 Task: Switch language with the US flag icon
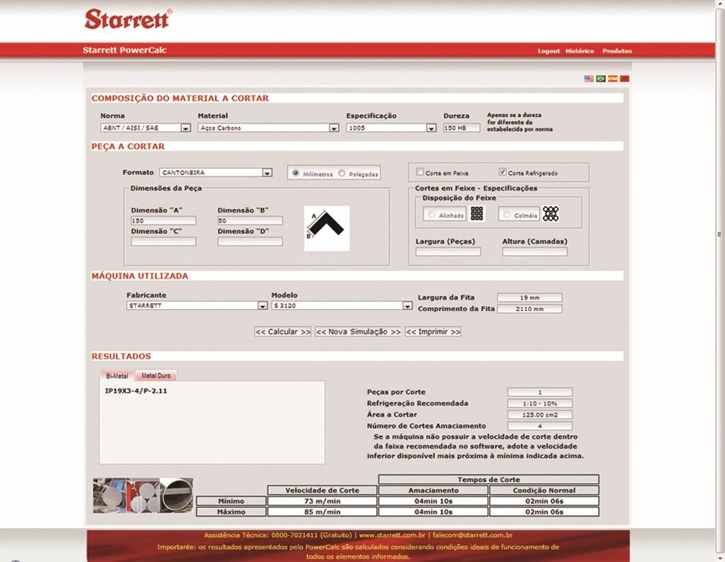[589, 79]
